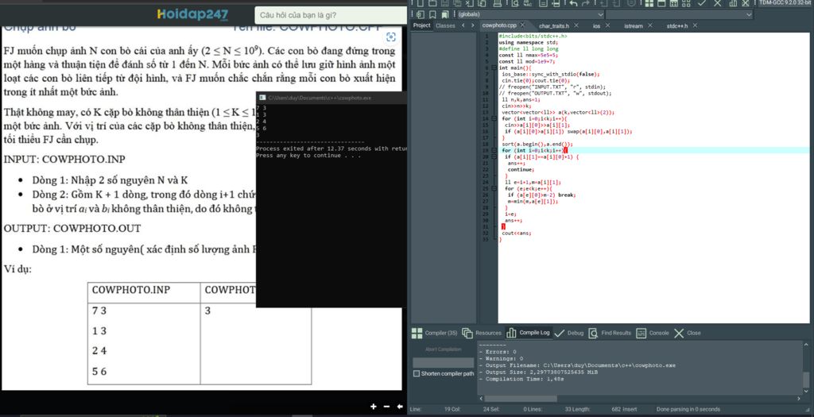Select the istream editor tab
Viewport: 814px width, 417px height.
pyautogui.click(x=634, y=25)
